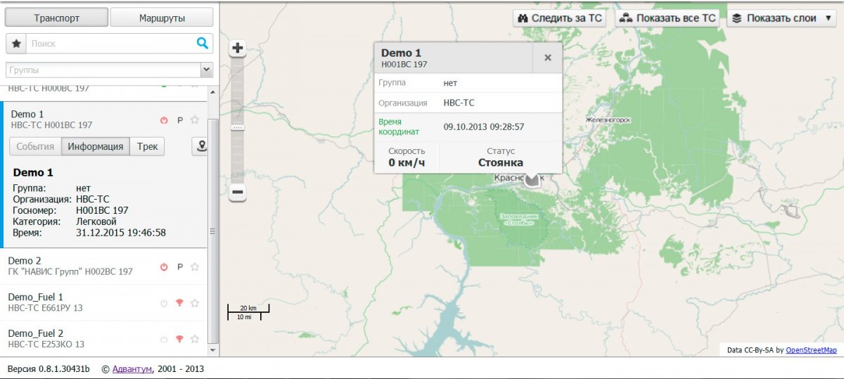Toggle favorite star for Demo_Fuel 2
This screenshot has width=844, height=379.
195,340
